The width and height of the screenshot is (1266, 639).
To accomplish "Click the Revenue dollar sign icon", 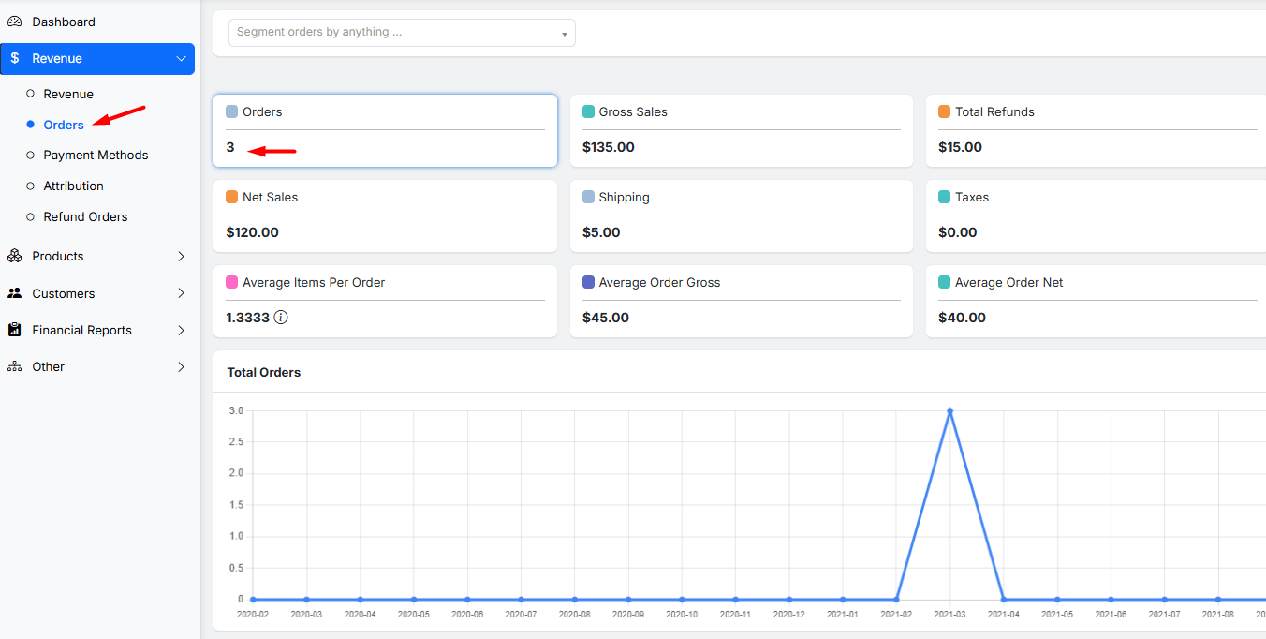I will 15,58.
